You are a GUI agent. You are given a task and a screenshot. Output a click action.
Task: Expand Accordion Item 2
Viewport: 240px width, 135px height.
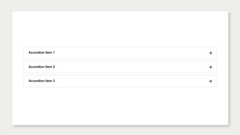[x=120, y=67]
